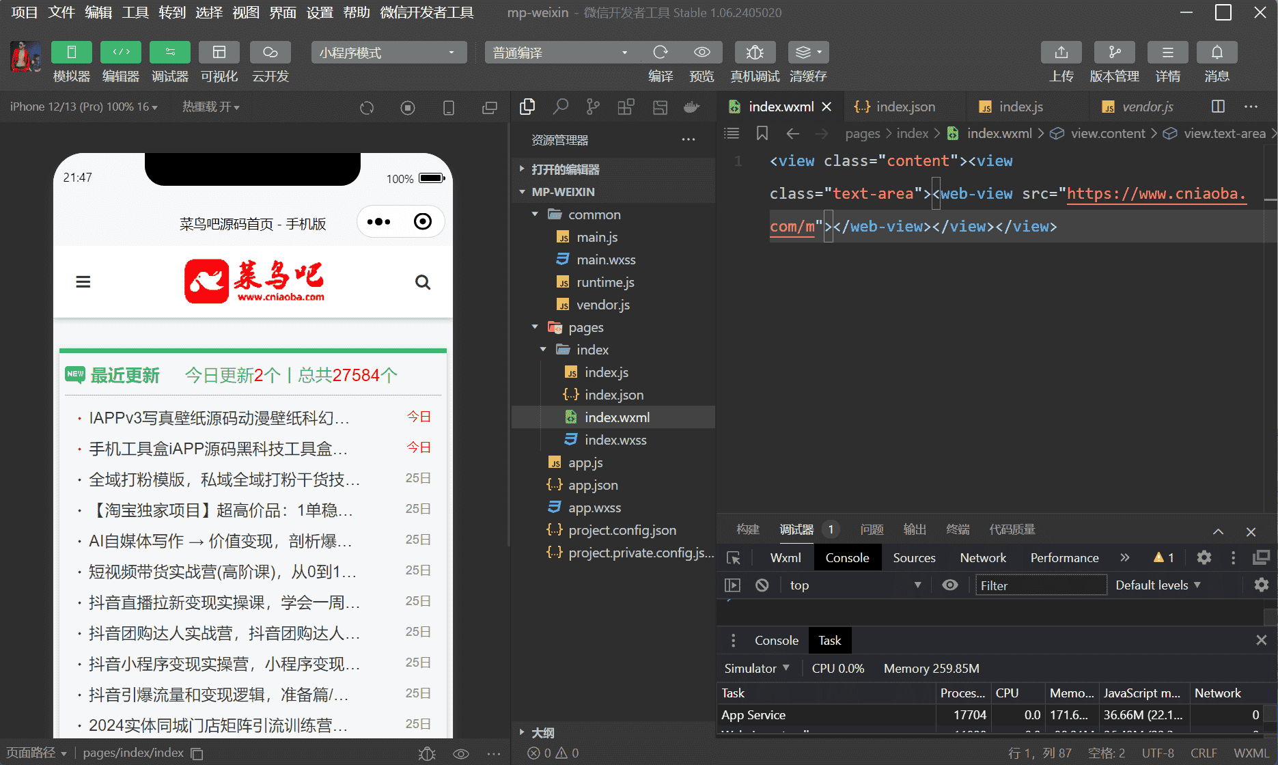1278x765 pixels.
Task: Collapse the common folder
Action: click(536, 214)
